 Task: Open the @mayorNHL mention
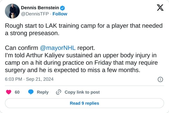[x=58, y=48]
